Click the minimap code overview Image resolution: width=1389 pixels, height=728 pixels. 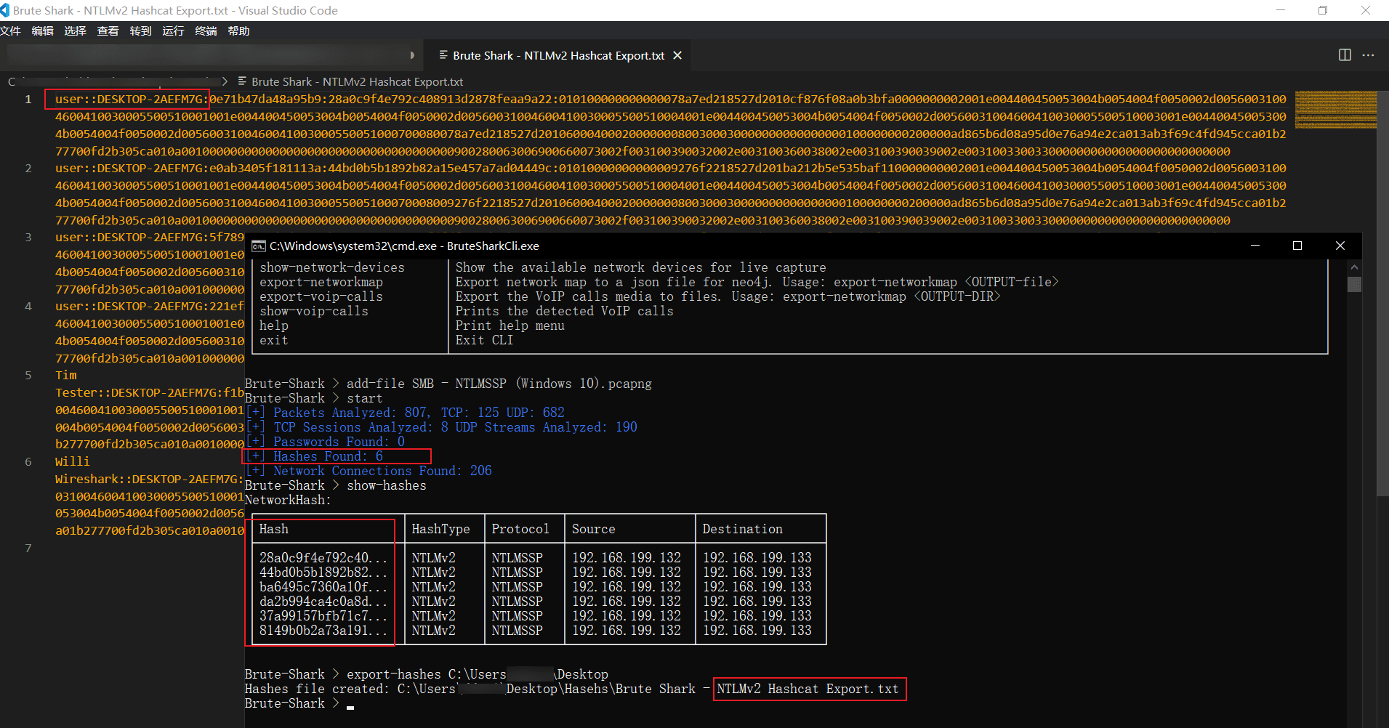(1336, 110)
